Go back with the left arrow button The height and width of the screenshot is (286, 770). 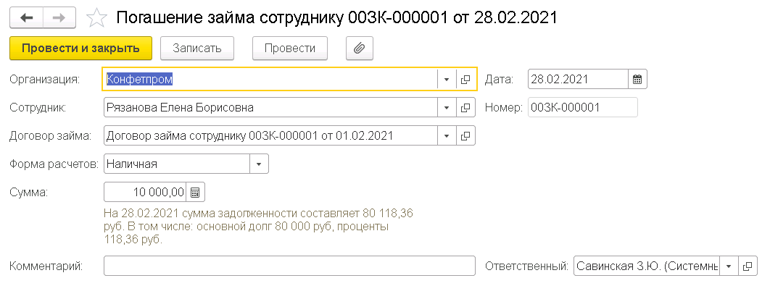[27, 17]
